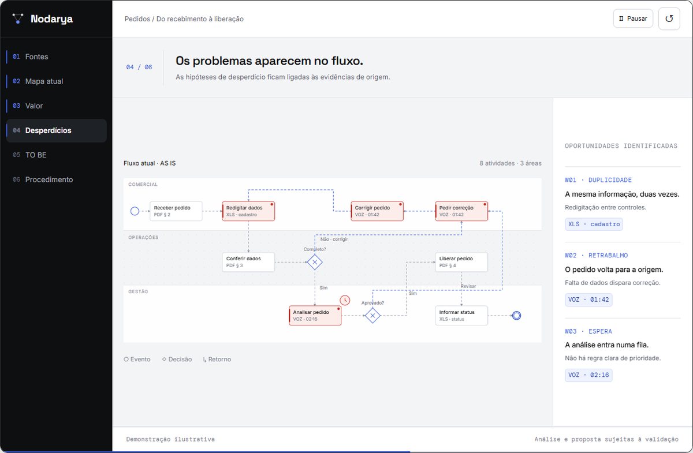Open the 06 Procedimento step
The height and width of the screenshot is (453, 693).
(56, 179)
